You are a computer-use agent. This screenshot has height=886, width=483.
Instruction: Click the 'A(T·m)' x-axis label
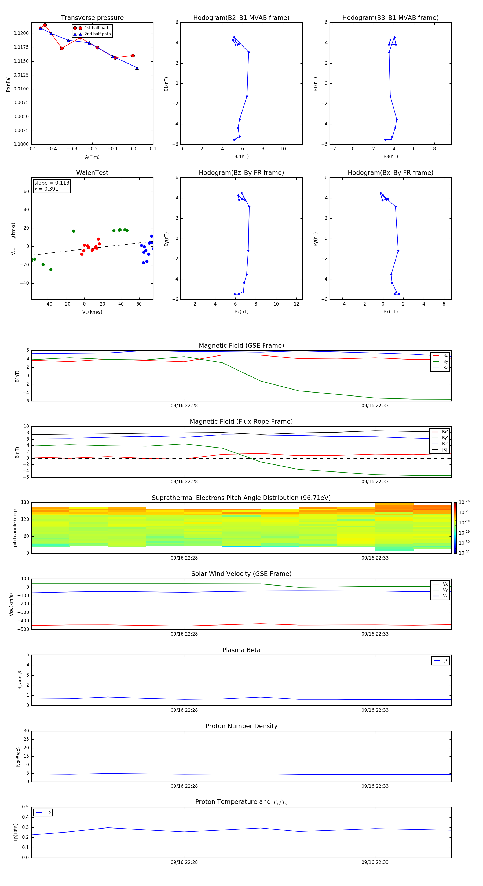[92, 157]
